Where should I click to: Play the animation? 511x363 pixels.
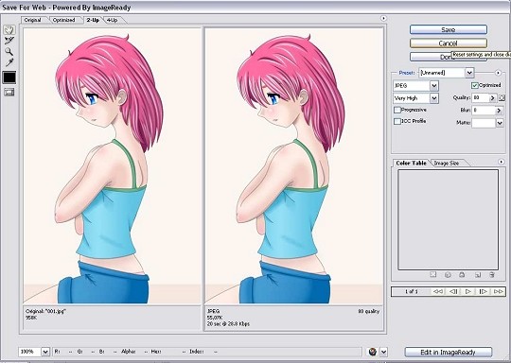pos(468,291)
